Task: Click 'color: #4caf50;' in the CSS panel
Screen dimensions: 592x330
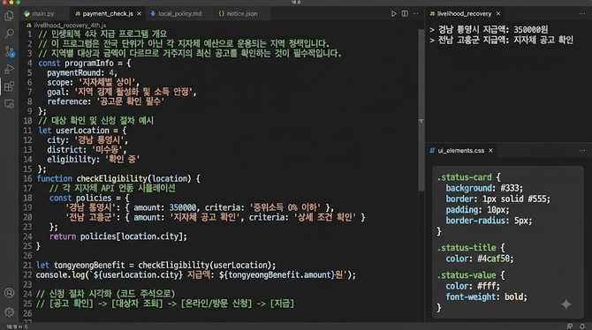Action: (x=480, y=259)
